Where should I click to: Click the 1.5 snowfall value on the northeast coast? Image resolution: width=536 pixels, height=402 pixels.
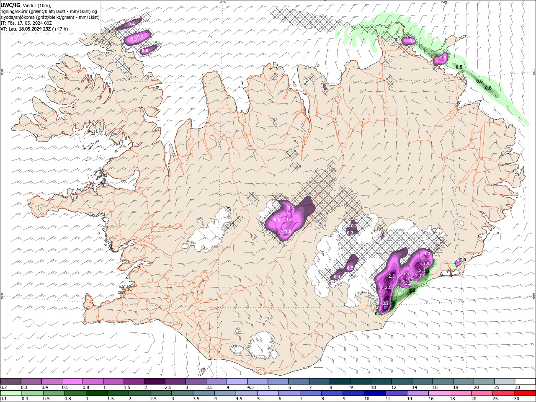coord(443,58)
